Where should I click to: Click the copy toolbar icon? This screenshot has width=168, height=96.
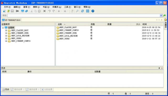point(35,11)
